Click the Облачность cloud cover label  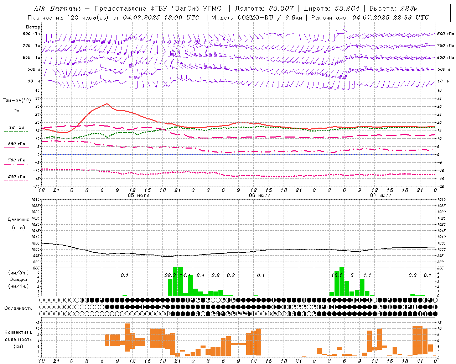(x=18, y=309)
